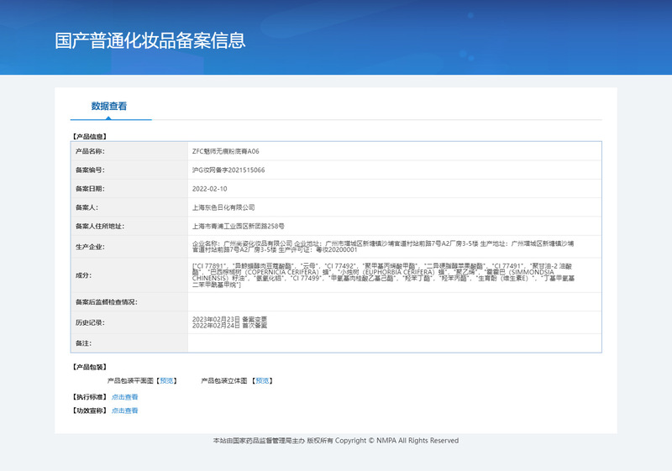Open 功效宣称 点击查看 link
The width and height of the screenshot is (672, 471).
pos(124,411)
